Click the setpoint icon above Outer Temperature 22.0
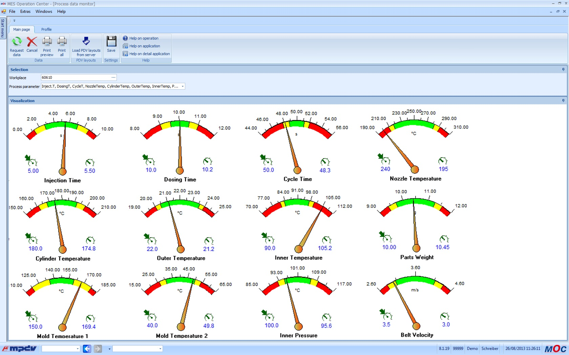Screen dimensions: 569x355 [150, 239]
